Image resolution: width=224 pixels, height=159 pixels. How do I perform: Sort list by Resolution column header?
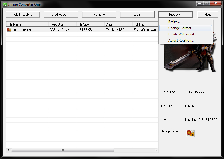point(62,24)
